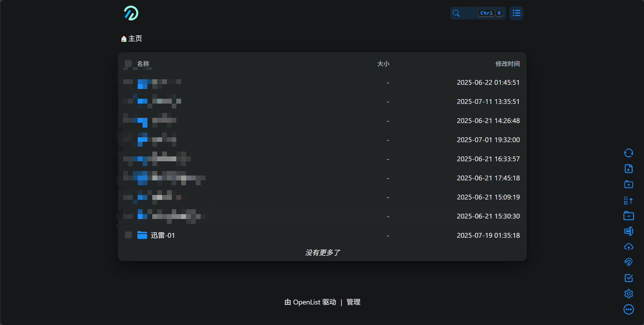Sort the file list by 大小 column
The width and height of the screenshot is (644, 325).
383,64
